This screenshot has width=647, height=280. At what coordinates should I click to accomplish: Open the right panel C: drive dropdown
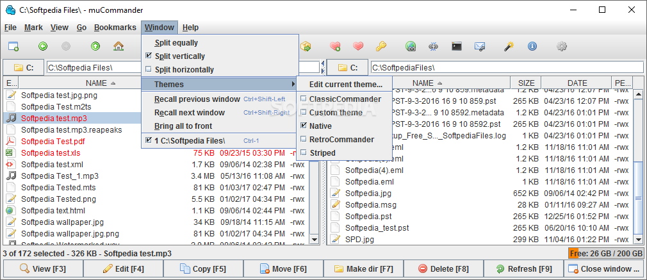coord(348,68)
